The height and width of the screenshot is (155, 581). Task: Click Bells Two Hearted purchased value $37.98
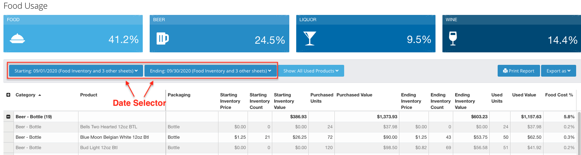390,127
